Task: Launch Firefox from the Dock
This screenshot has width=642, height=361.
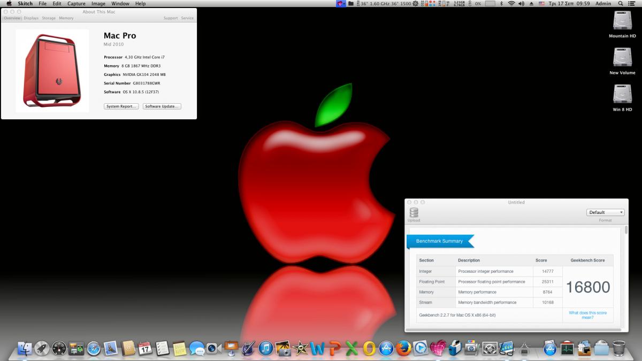Action: pos(403,349)
